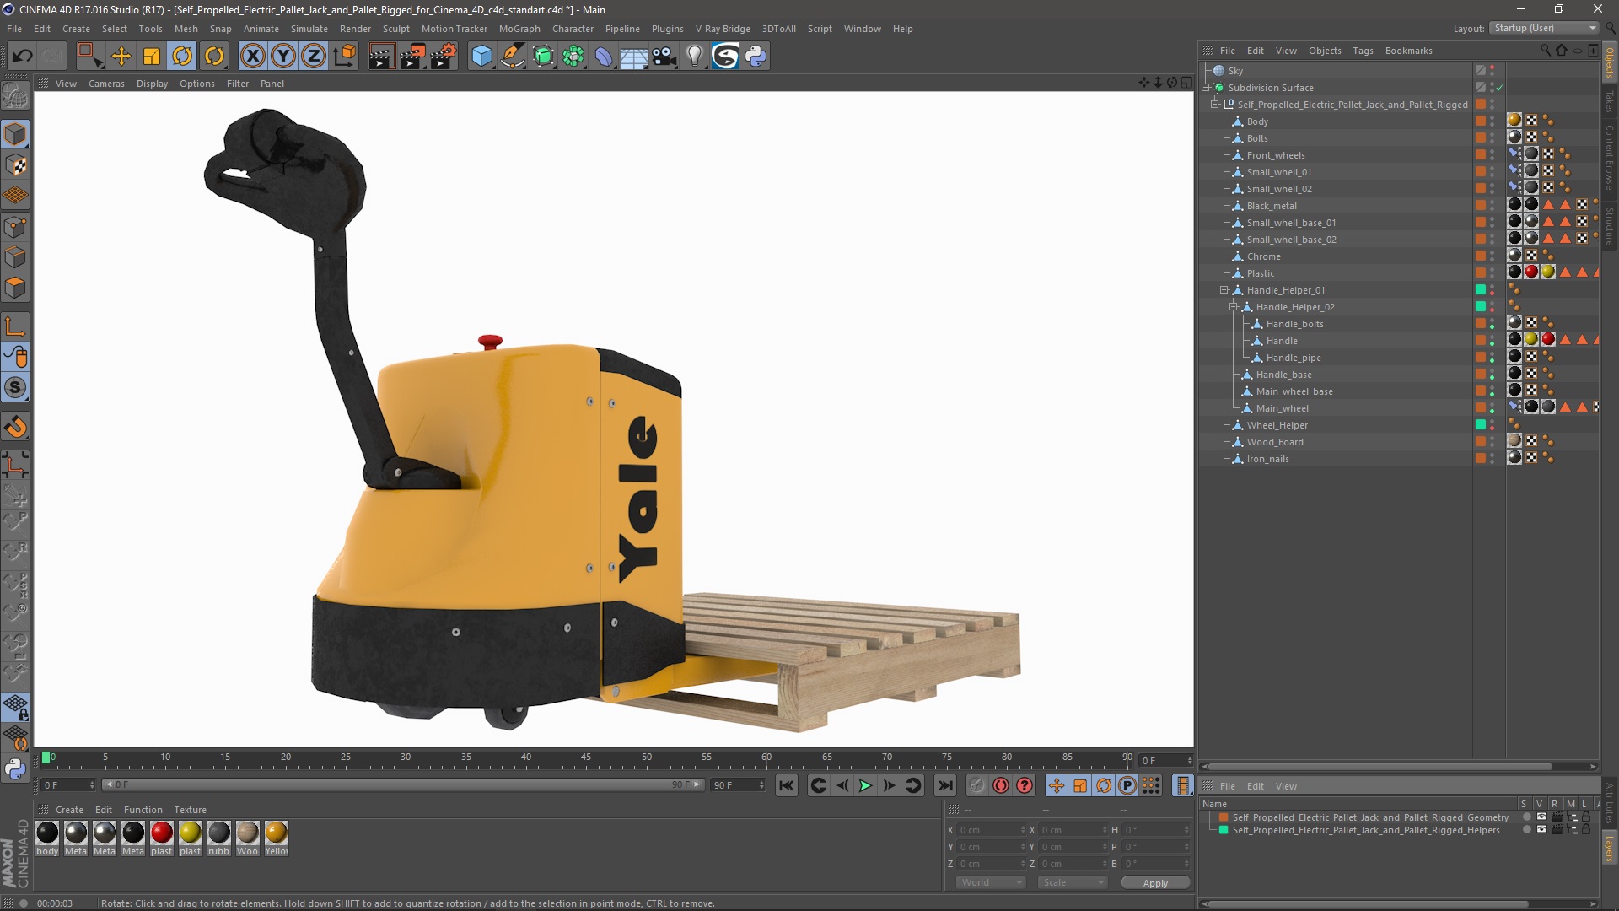Viewport: 1619px width, 911px height.
Task: Toggle Sky object visibility dots
Action: (1493, 71)
